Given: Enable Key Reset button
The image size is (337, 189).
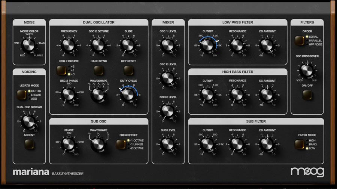Looking at the screenshot, I should pyautogui.click(x=128, y=70).
